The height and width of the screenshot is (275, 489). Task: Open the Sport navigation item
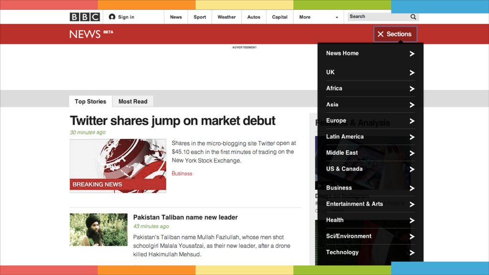pyautogui.click(x=200, y=17)
